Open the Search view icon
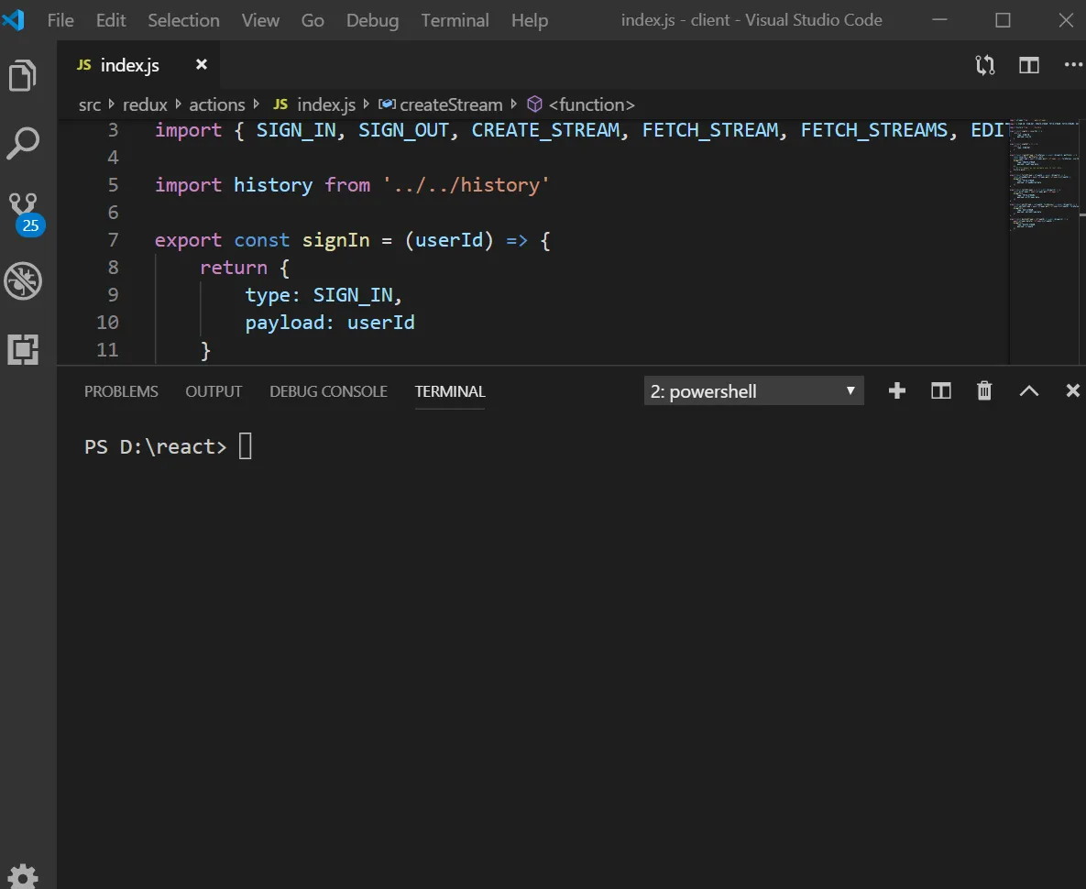This screenshot has width=1086, height=889. pos(23,143)
